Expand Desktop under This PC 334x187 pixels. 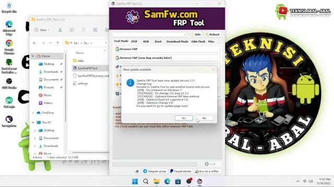35,130
